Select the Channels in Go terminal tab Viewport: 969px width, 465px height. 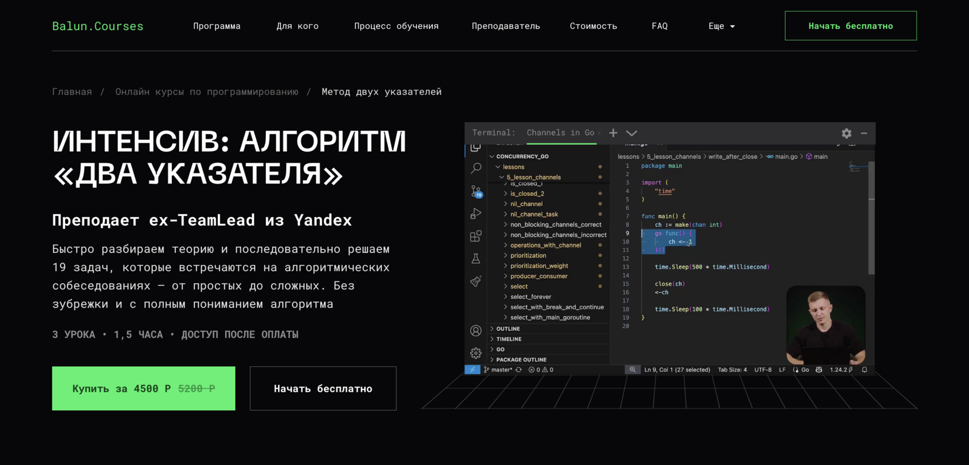(x=560, y=133)
